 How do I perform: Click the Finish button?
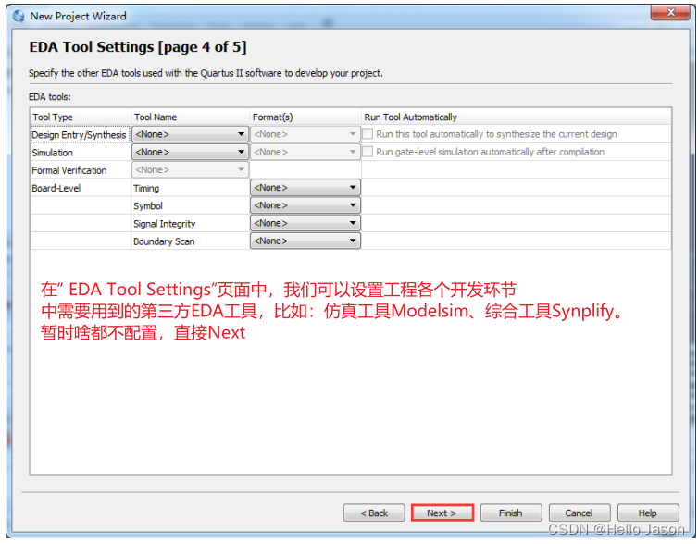click(x=511, y=513)
